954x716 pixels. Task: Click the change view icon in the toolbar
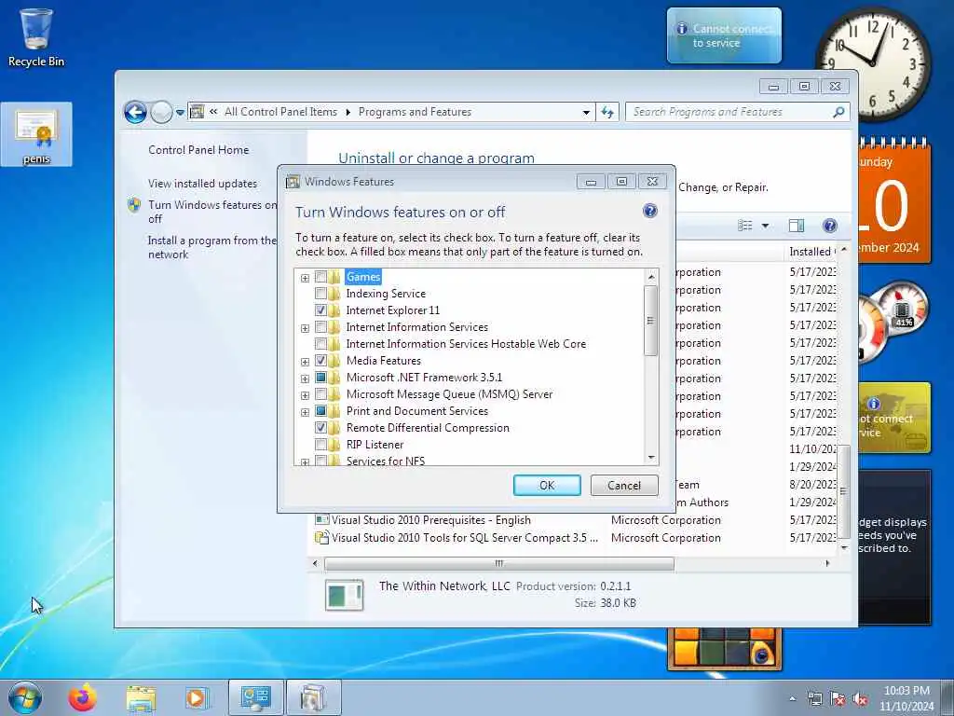tap(744, 226)
